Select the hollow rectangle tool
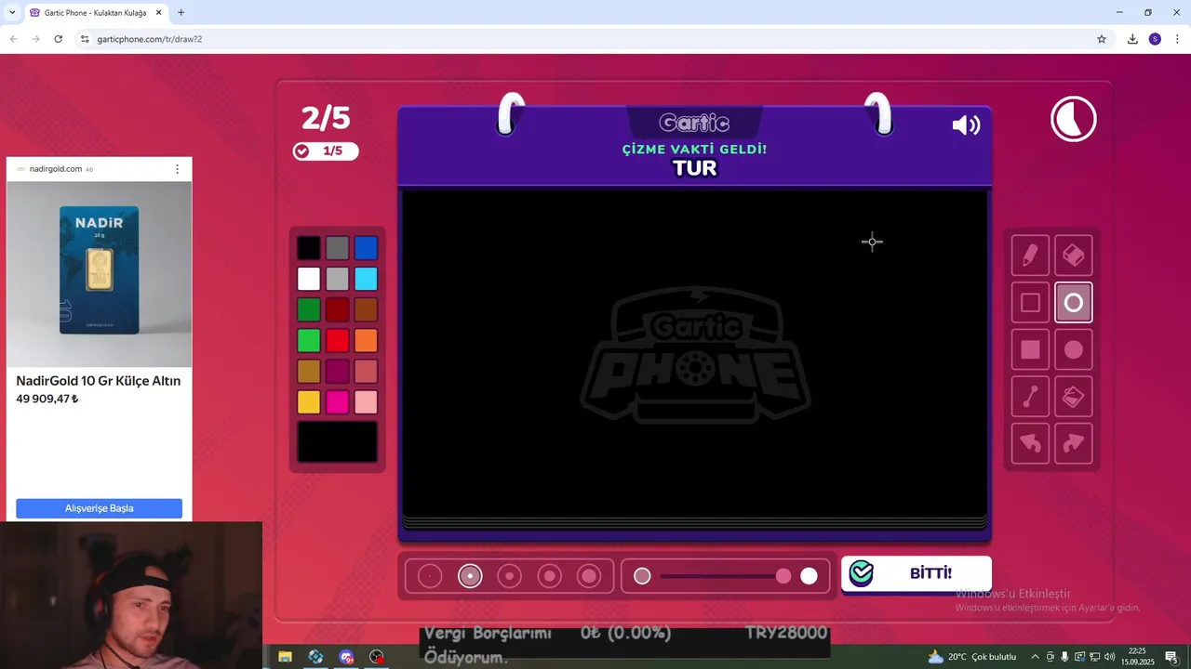This screenshot has height=669, width=1191. (1030, 303)
